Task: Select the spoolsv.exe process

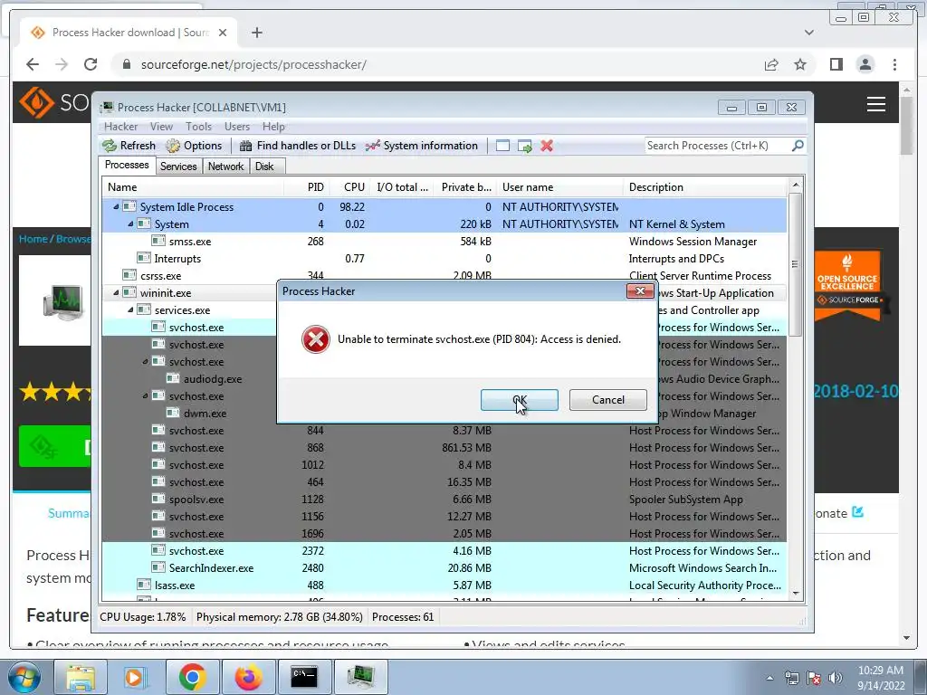Action: pyautogui.click(x=444, y=500)
